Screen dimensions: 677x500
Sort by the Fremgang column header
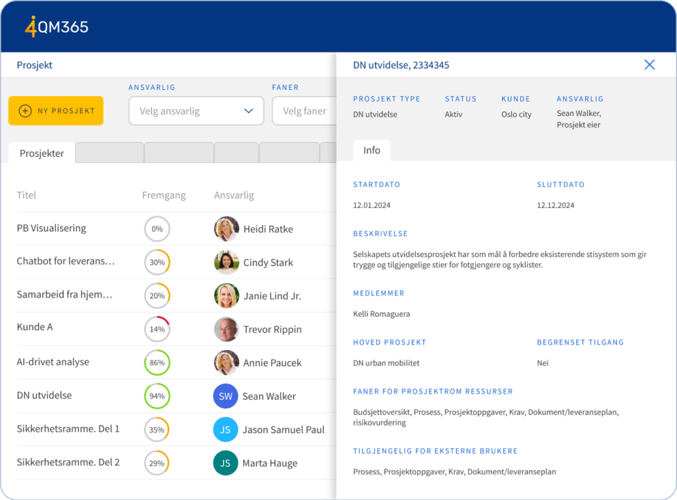[164, 195]
